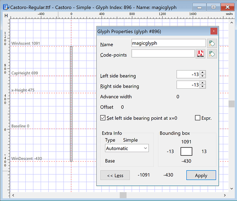Collapse panel with << Less button

pos(115,175)
